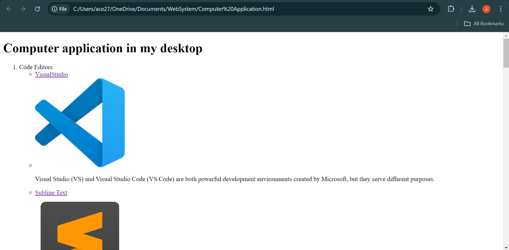
Task: Open Chrome's three-dot menu
Action: click(501, 9)
